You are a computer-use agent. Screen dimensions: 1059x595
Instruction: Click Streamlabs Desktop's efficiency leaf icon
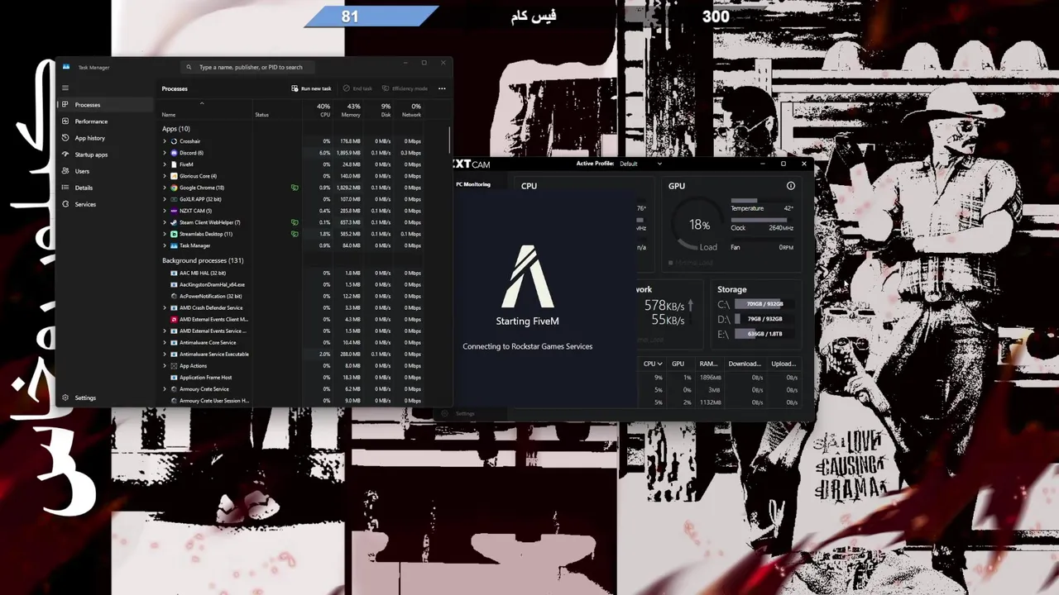295,234
